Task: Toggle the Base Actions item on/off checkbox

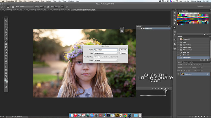Action: [x=137, y=28]
